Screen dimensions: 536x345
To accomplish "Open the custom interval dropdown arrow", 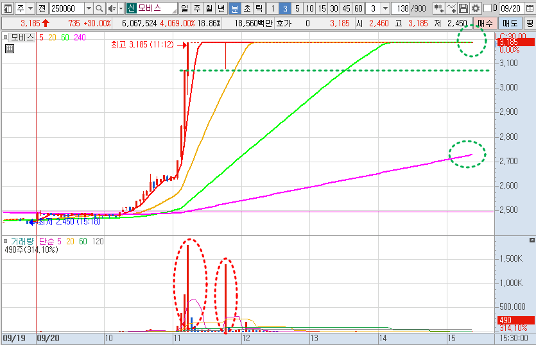I will tap(386, 8).
